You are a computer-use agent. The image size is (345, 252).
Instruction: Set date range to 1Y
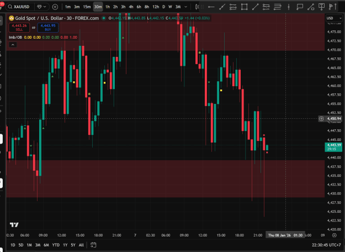[65, 245]
